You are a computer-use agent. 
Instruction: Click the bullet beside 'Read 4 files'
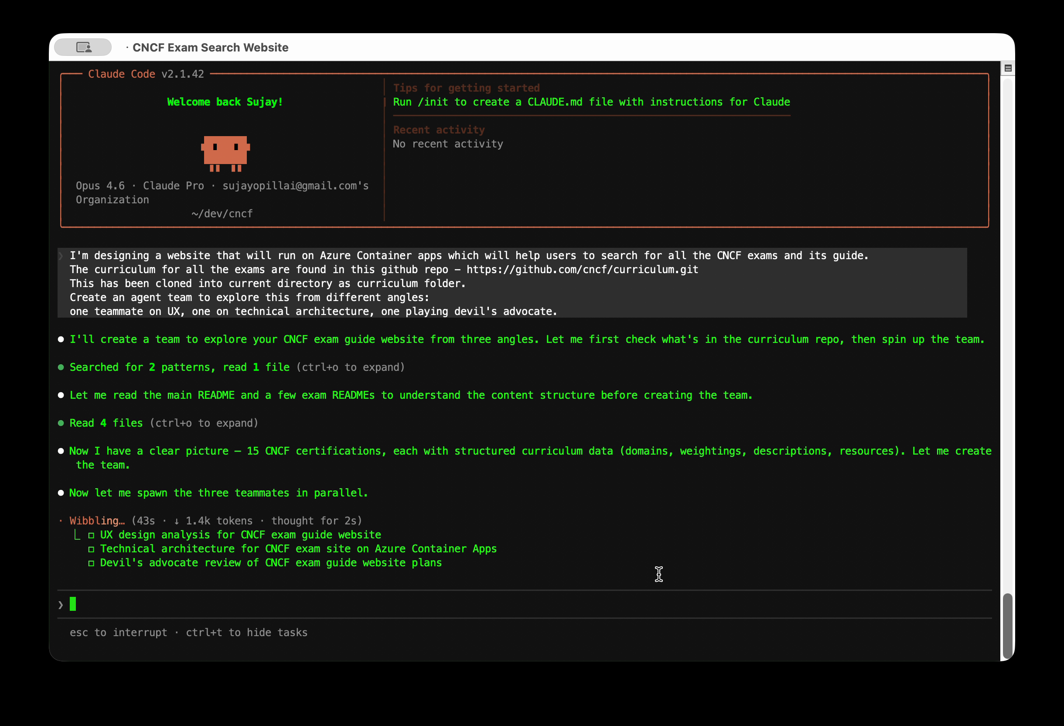coord(61,423)
